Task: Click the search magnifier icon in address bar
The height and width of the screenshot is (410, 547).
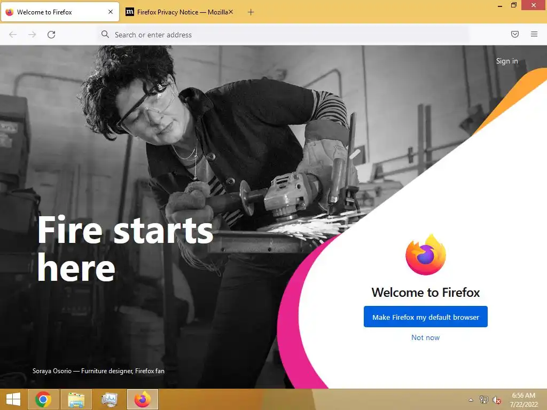Action: [105, 34]
